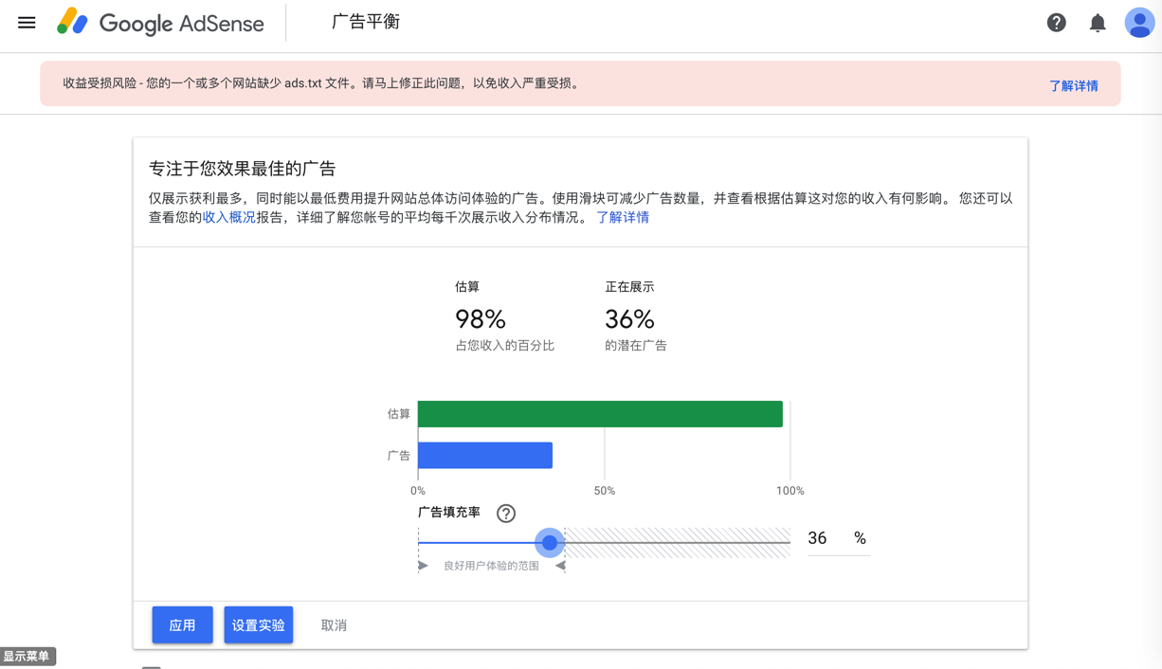Click 了解详情 link after the description
The width and height of the screenshot is (1162, 669).
click(623, 217)
